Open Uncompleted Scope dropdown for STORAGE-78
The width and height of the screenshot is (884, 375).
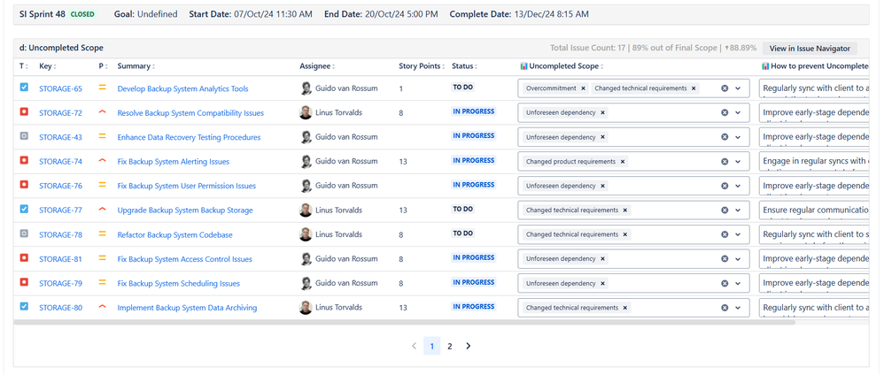738,234
